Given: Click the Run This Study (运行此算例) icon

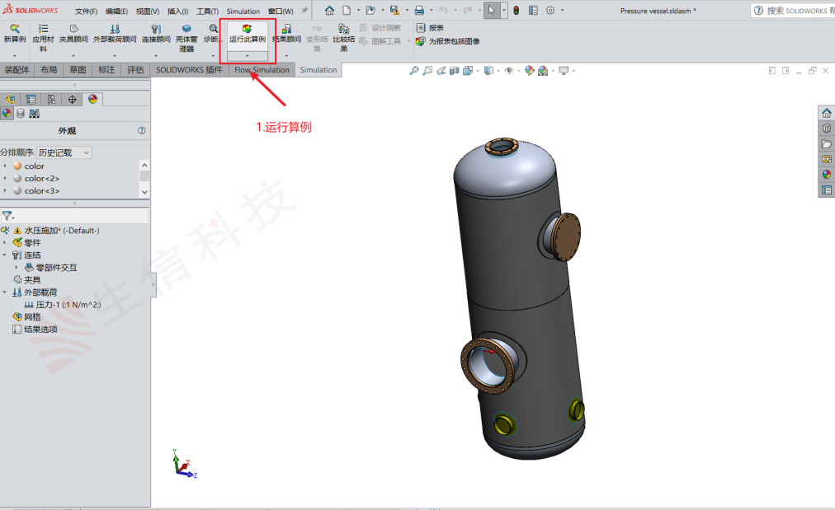Looking at the screenshot, I should click(x=247, y=29).
